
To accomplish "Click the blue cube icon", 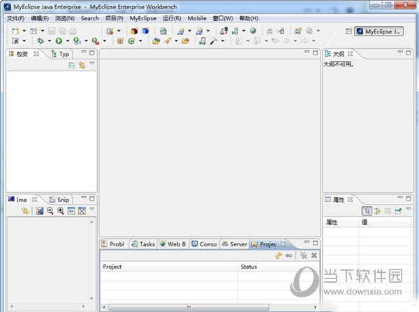I will tap(145, 31).
